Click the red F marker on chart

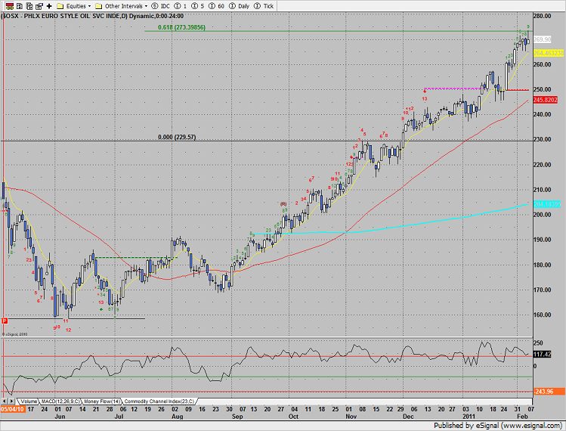5,319
